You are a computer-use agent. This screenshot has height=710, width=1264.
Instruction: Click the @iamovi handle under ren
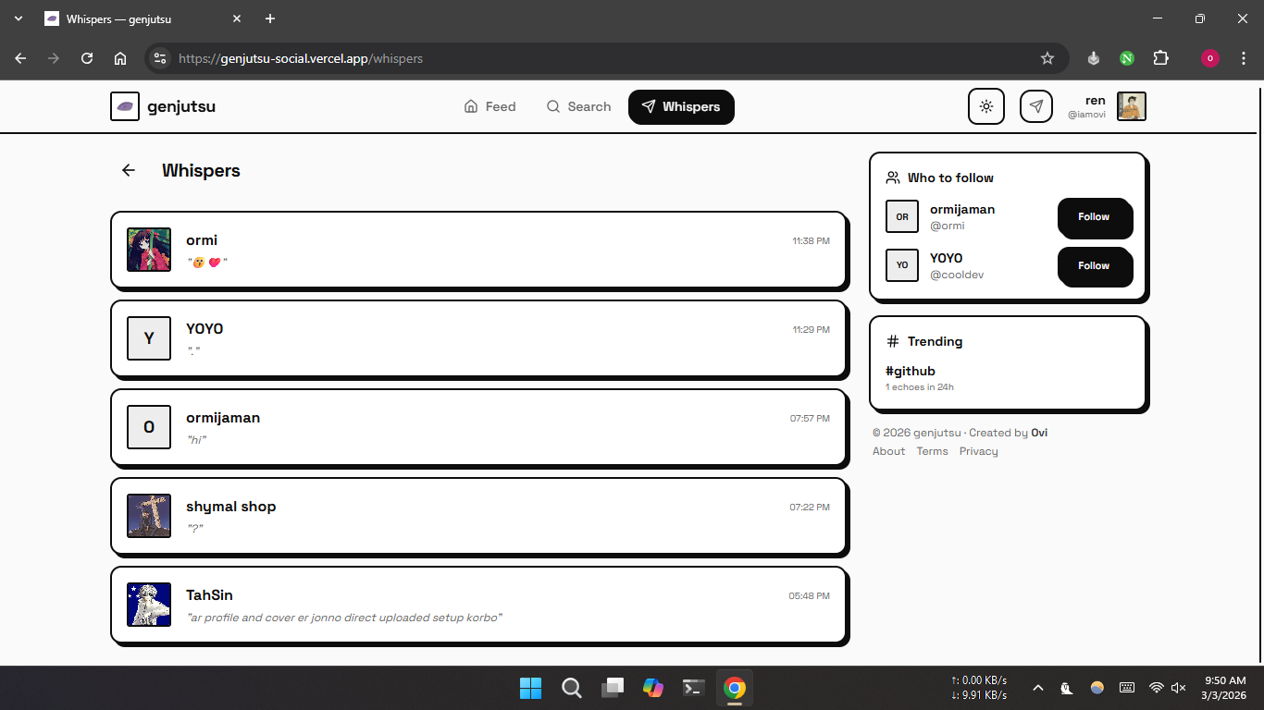1086,115
